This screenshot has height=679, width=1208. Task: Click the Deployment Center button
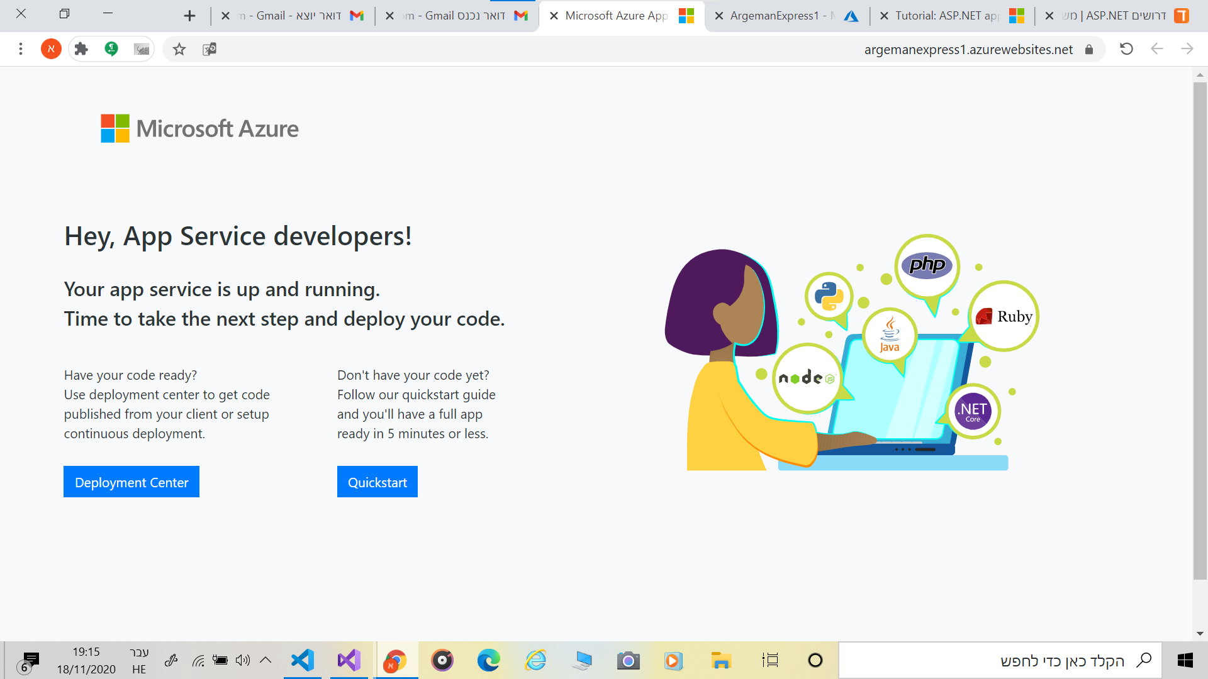pyautogui.click(x=131, y=482)
